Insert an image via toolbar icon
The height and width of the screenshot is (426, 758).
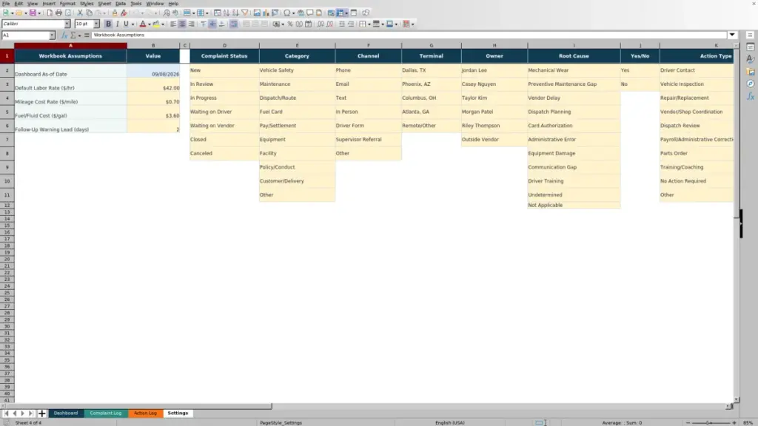click(x=257, y=13)
